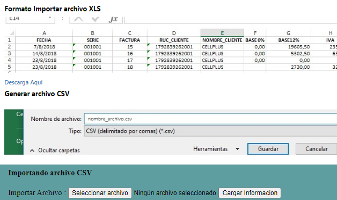
Task: Select row header 5
Action: point(10,67)
